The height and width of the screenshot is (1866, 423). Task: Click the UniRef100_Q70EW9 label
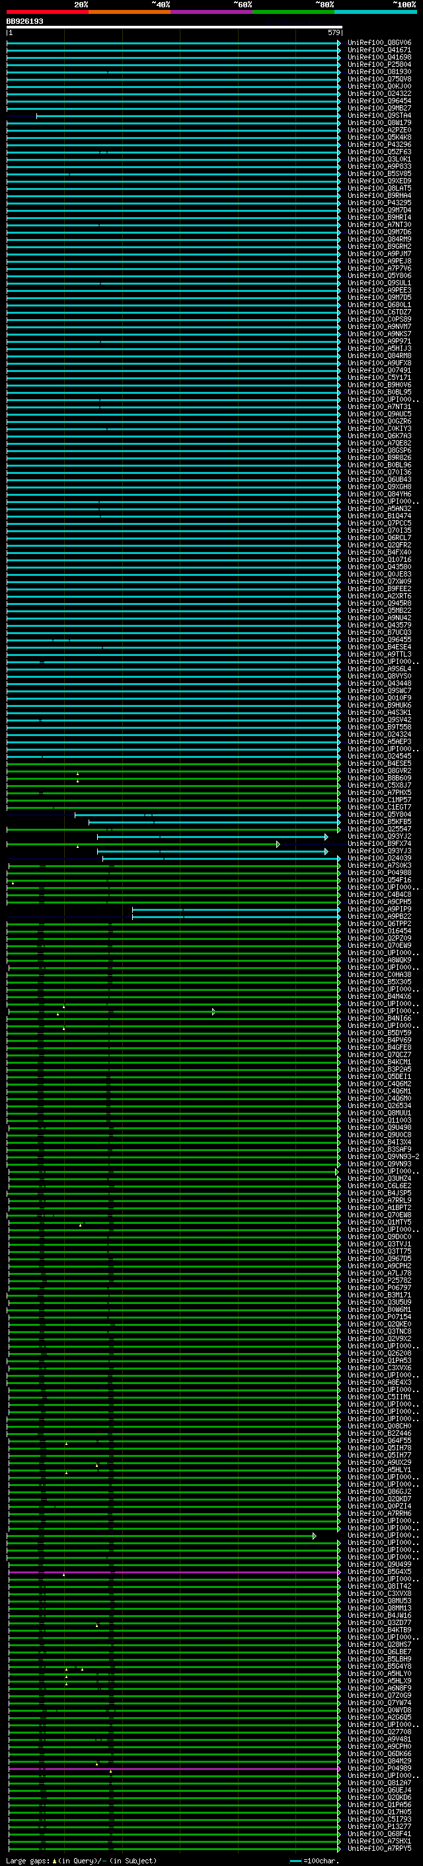click(x=379, y=945)
